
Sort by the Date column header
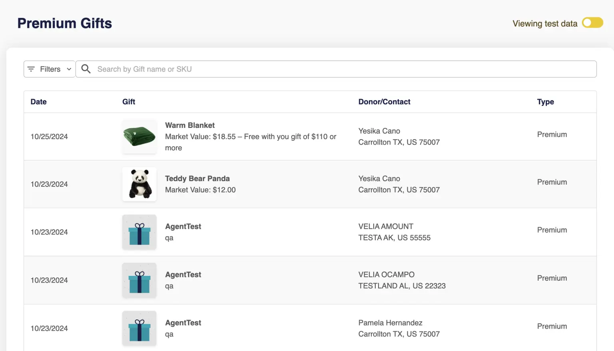[38, 102]
